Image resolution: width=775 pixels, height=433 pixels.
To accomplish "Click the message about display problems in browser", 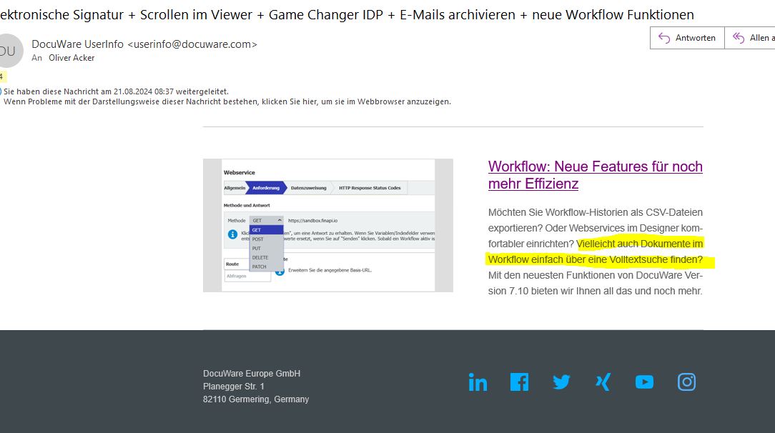I will click(227, 101).
